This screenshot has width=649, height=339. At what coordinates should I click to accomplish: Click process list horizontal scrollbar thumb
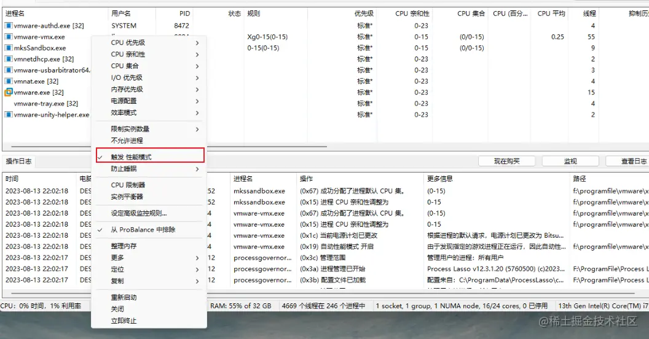(x=169, y=146)
